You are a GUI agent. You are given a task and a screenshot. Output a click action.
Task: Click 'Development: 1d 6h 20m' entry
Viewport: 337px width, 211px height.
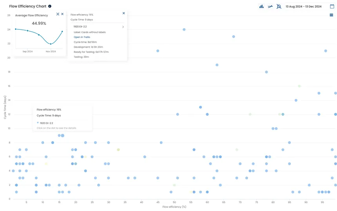click(88, 47)
